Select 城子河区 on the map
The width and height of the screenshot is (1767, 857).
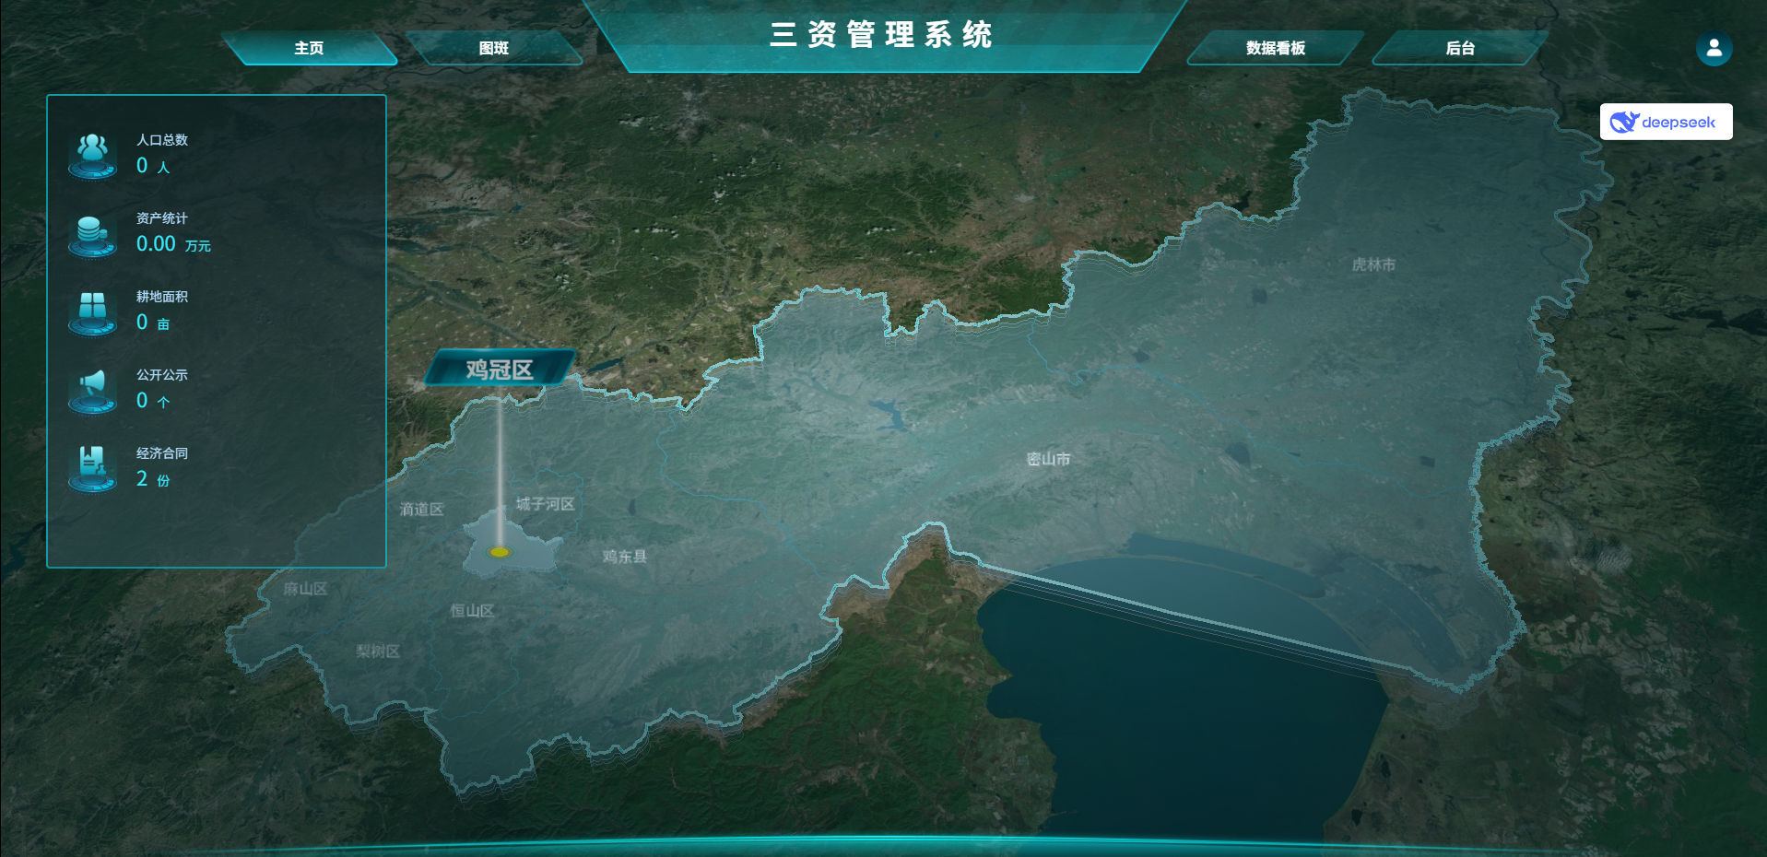[545, 504]
